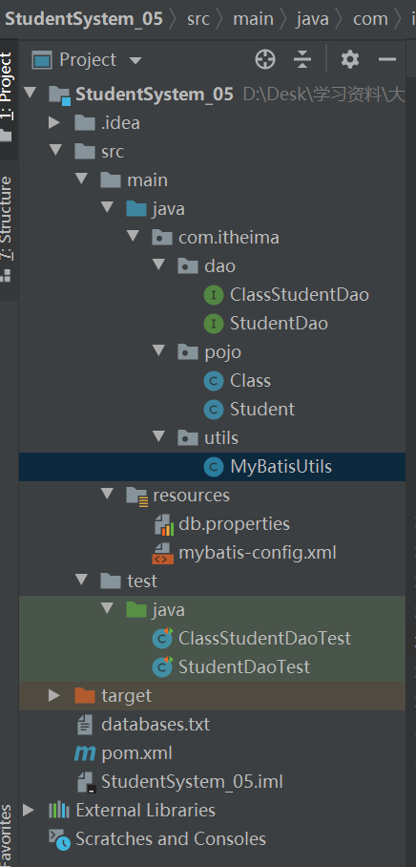Open the StudentDaoTest test class
The image size is (416, 867).
232,666
